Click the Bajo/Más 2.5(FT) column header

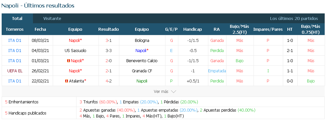240,29
